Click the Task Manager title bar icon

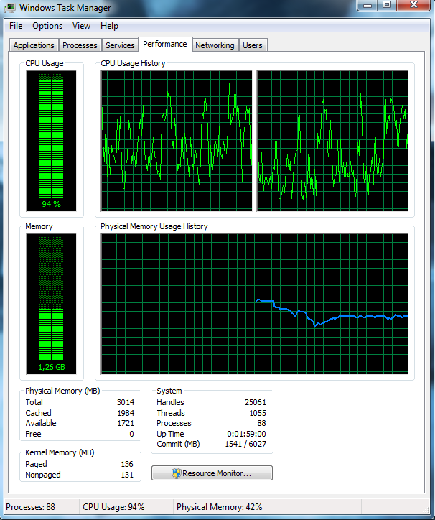pyautogui.click(x=10, y=8)
